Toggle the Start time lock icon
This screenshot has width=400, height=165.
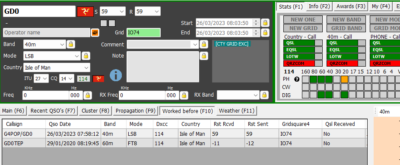(x=265, y=23)
